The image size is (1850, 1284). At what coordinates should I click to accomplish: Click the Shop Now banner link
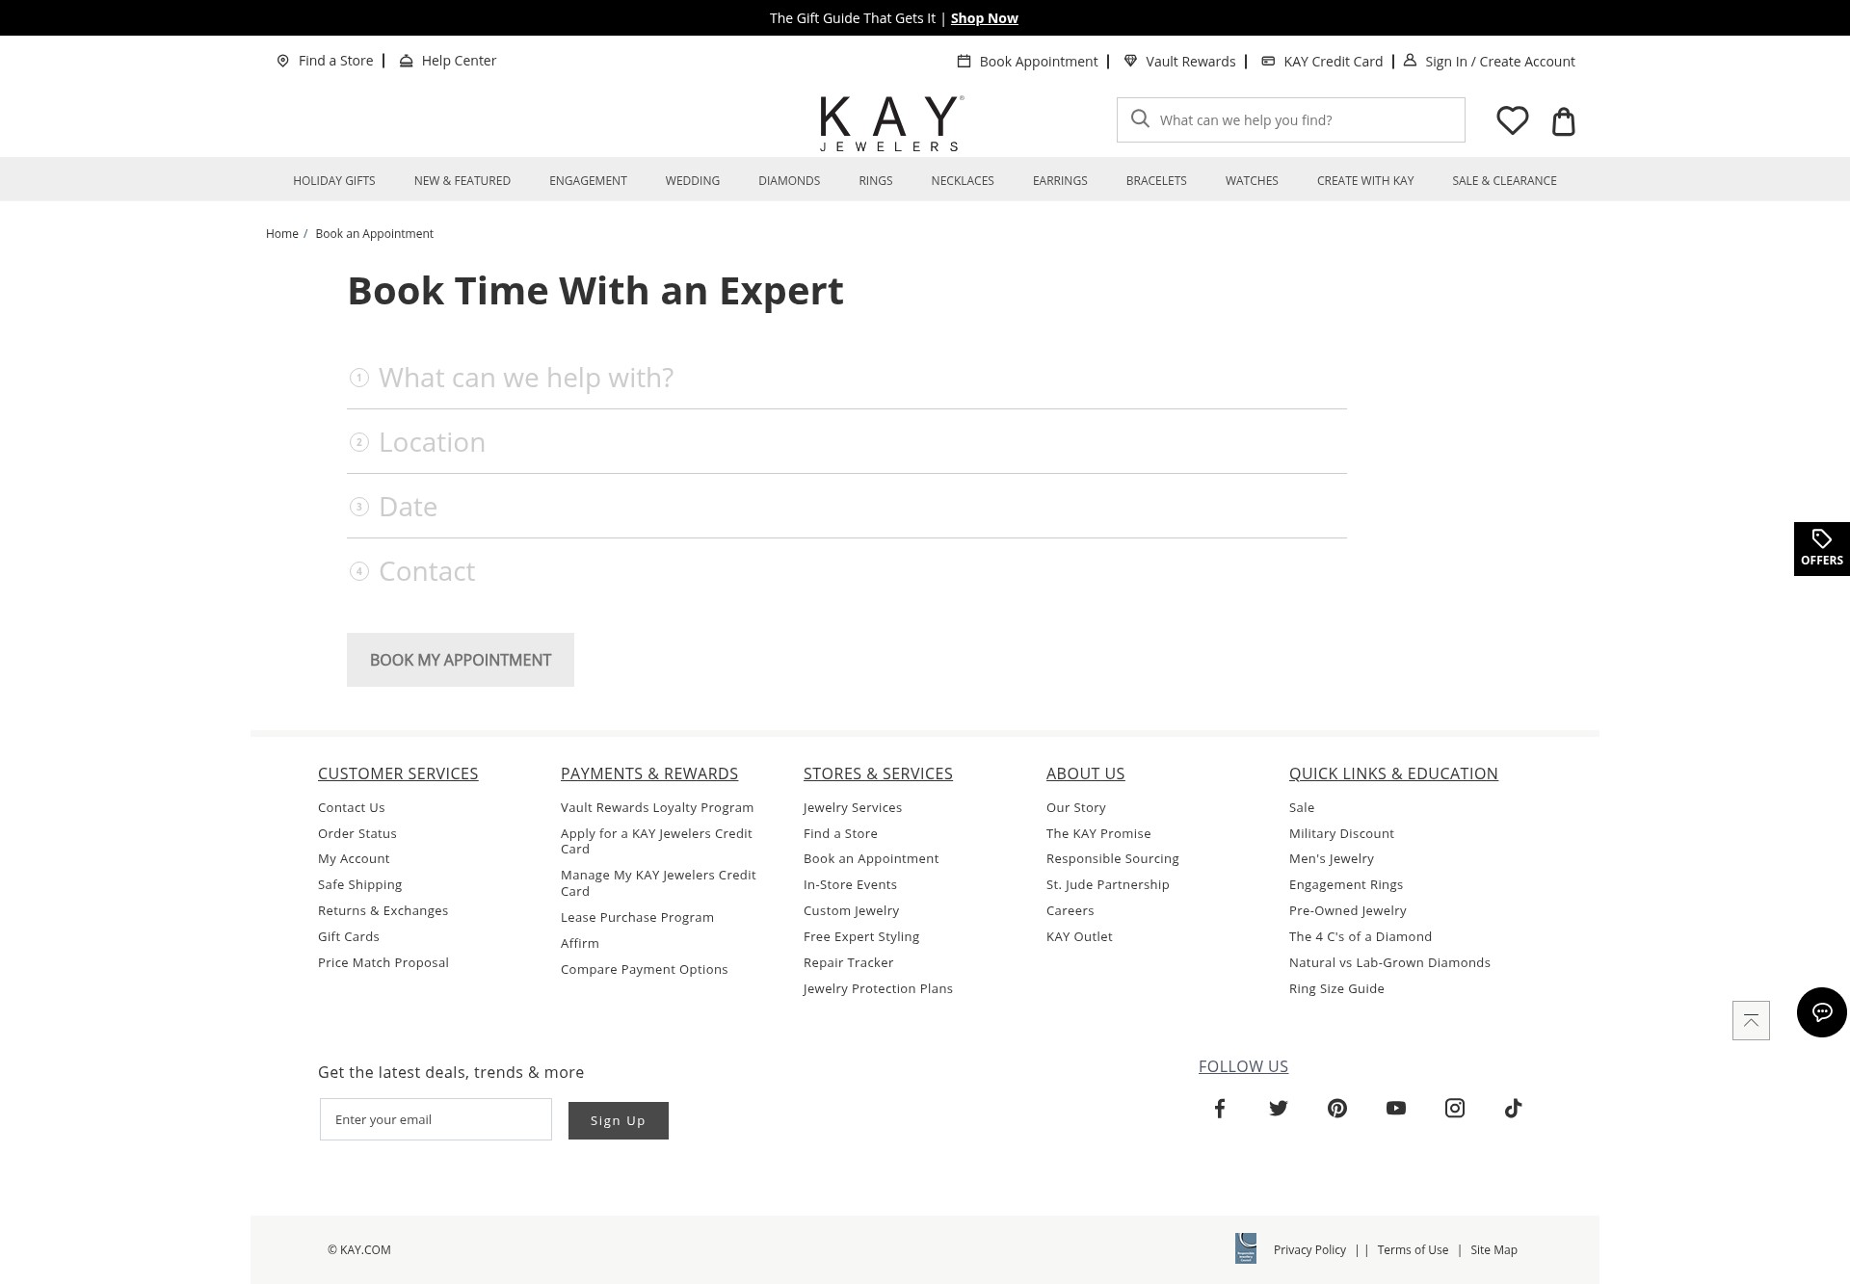coord(984,18)
